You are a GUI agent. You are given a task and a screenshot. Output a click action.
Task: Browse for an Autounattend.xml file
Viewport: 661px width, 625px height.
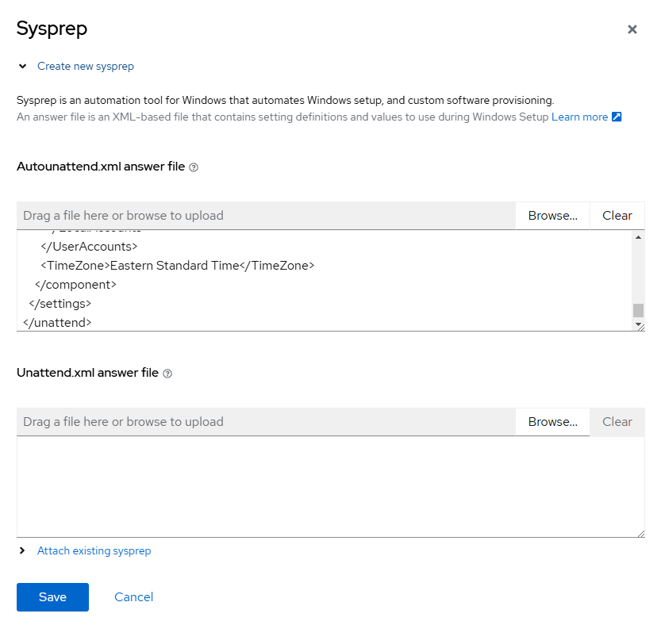(x=553, y=216)
